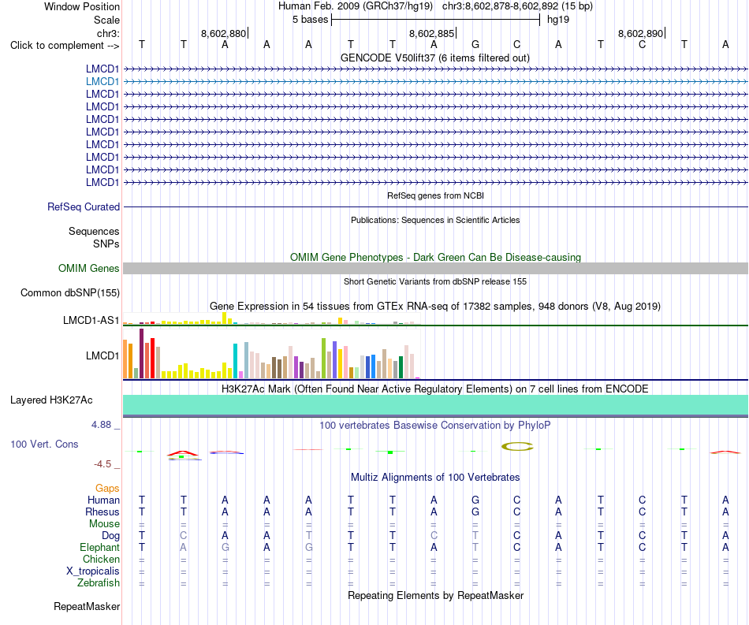Select the Zebrafish alignment row label
The width and height of the screenshot is (749, 625).
coord(99,582)
